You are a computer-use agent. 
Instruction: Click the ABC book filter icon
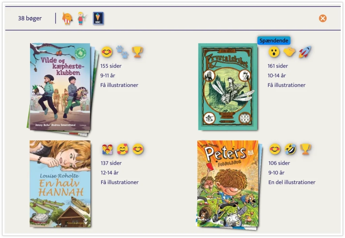(98, 18)
